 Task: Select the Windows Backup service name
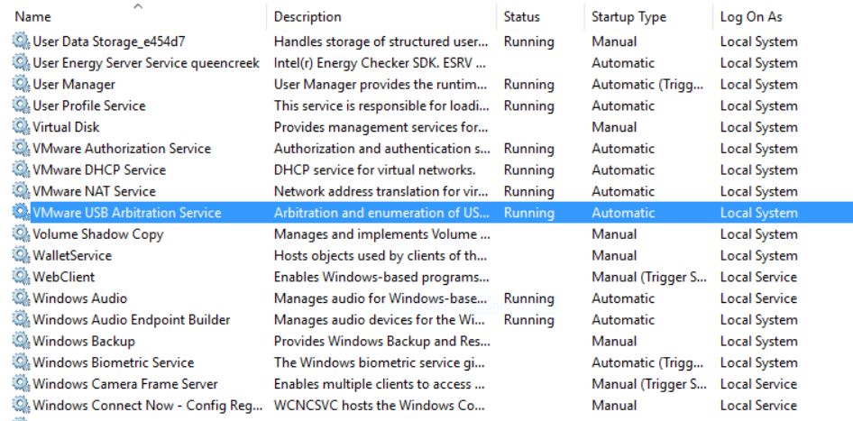click(x=84, y=341)
